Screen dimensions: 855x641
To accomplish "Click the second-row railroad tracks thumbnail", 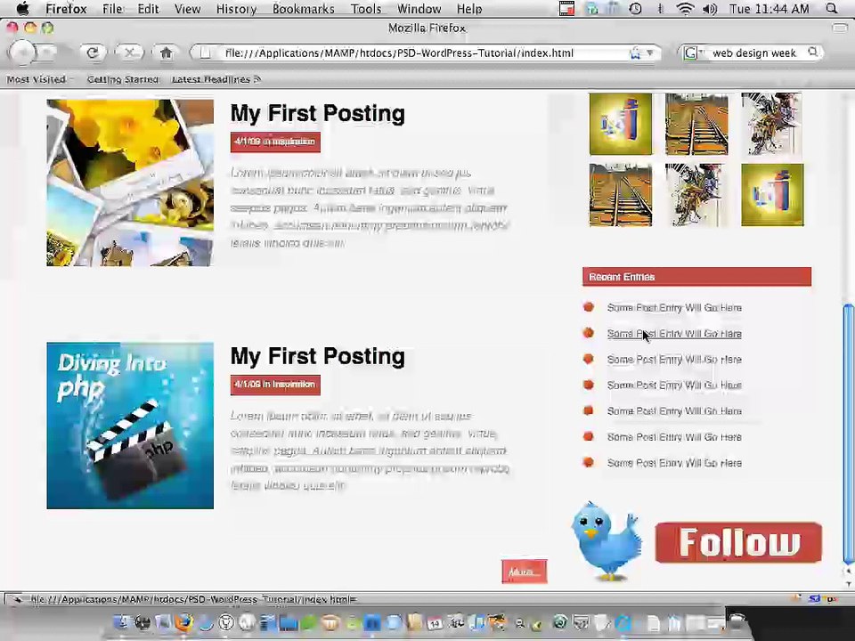I will coord(621,195).
